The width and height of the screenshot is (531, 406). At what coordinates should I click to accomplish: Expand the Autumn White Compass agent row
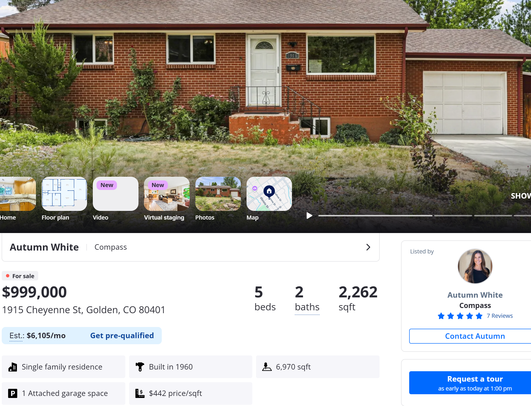pos(191,247)
